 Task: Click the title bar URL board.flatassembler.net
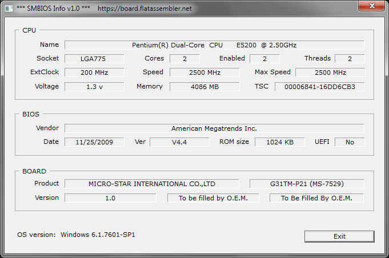click(x=145, y=9)
